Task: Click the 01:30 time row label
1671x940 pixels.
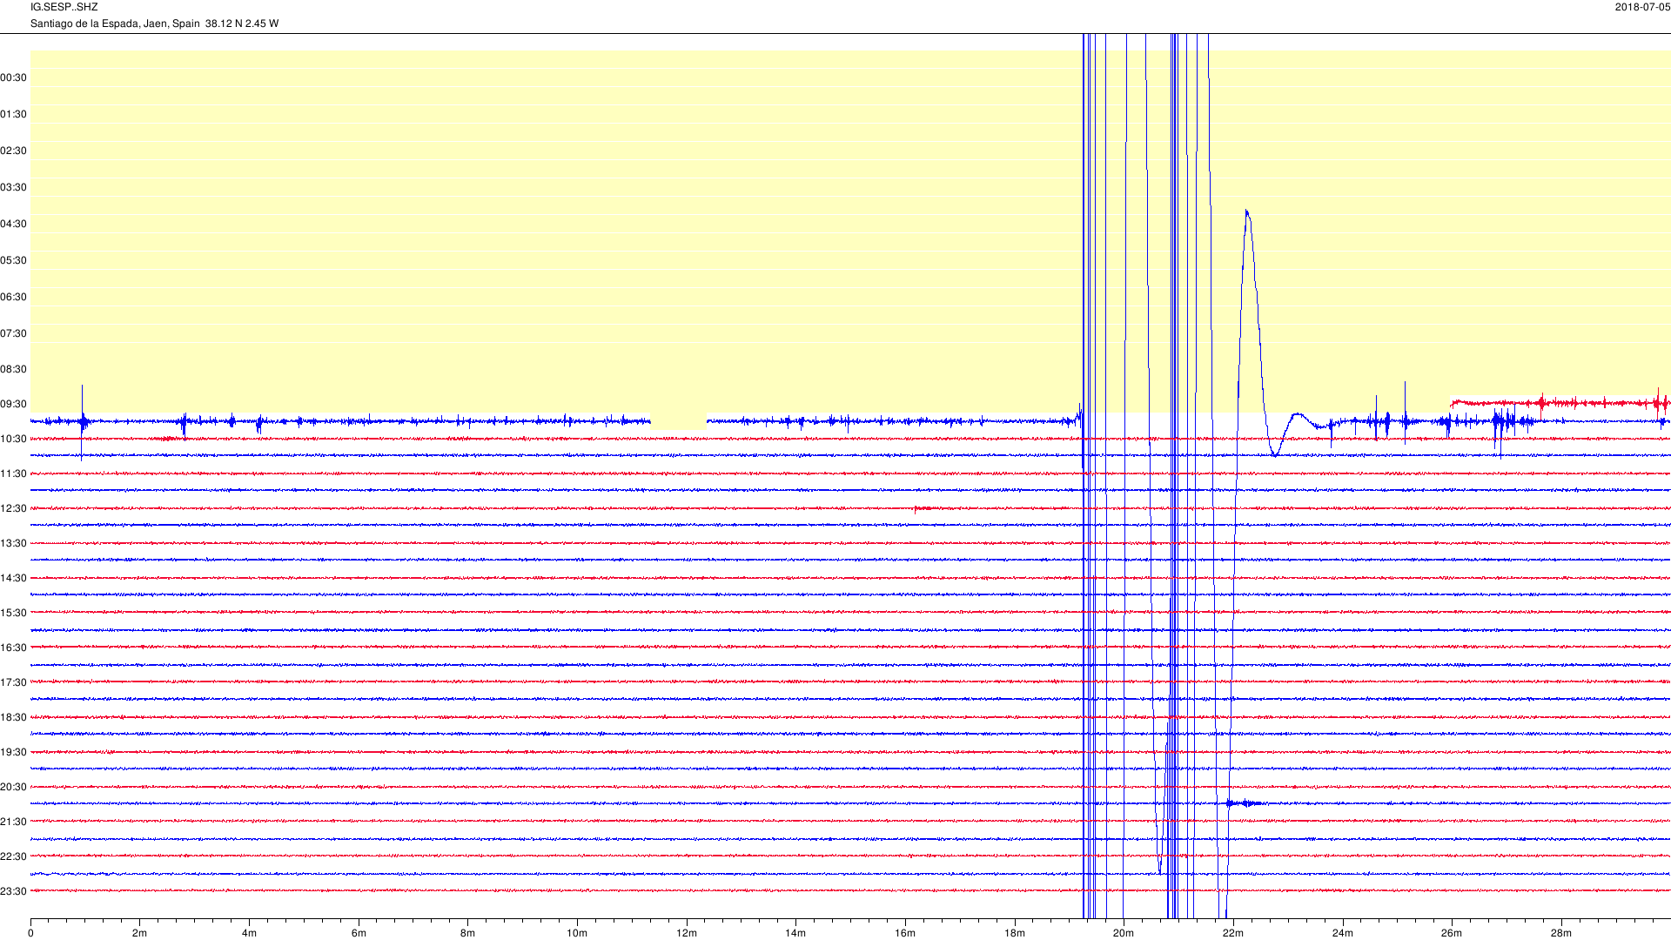Action: [x=13, y=114]
